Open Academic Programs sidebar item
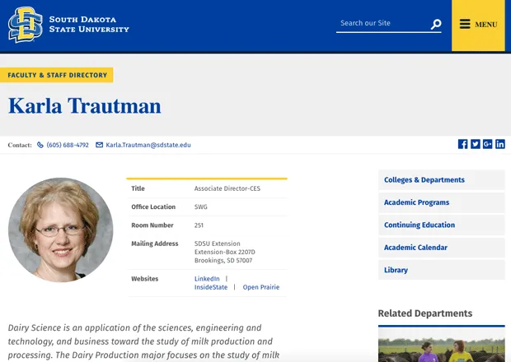511x362 pixels. [x=442, y=202]
